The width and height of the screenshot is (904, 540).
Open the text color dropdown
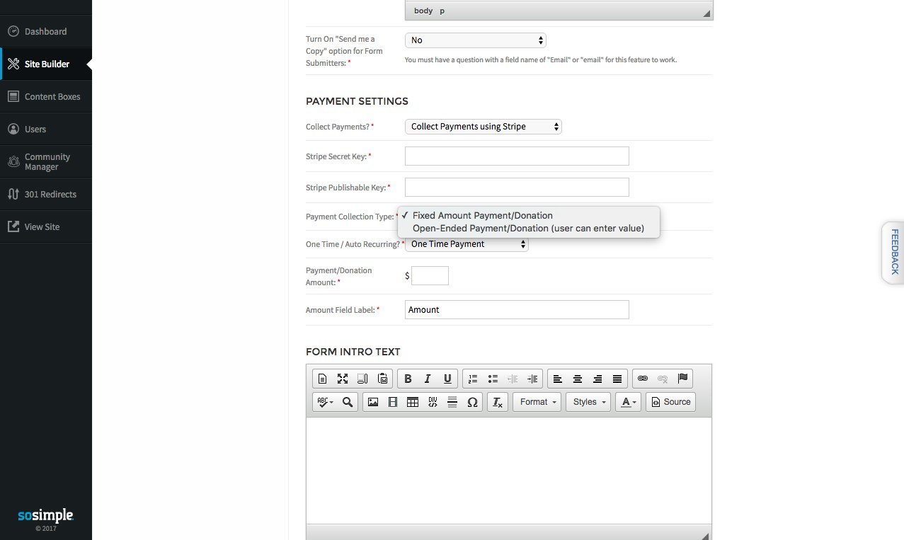click(x=628, y=402)
